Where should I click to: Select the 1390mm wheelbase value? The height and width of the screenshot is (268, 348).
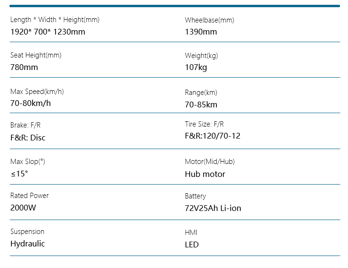[201, 32]
